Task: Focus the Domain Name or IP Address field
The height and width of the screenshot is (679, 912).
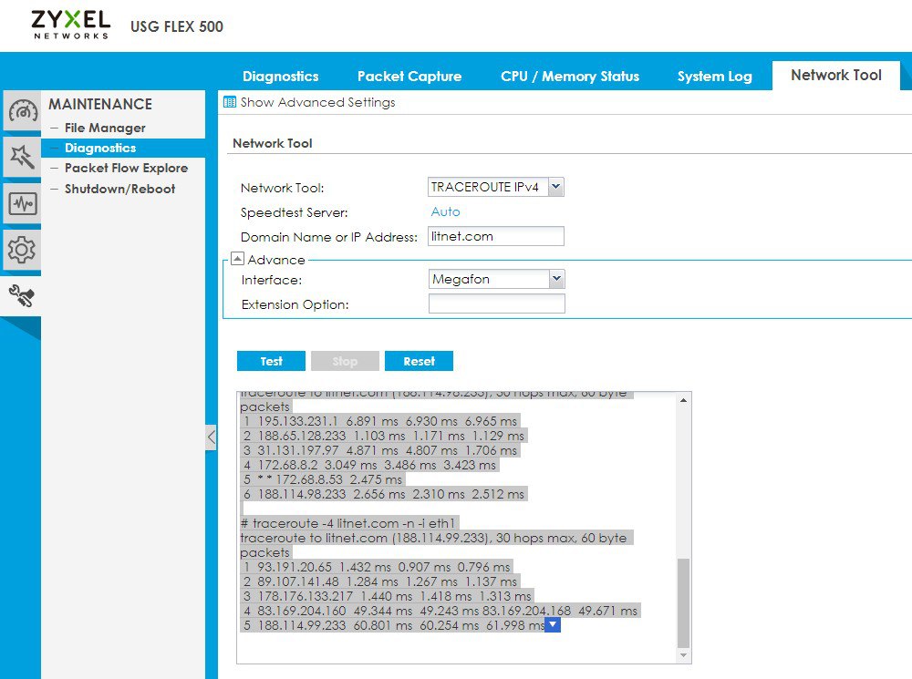Action: point(495,236)
